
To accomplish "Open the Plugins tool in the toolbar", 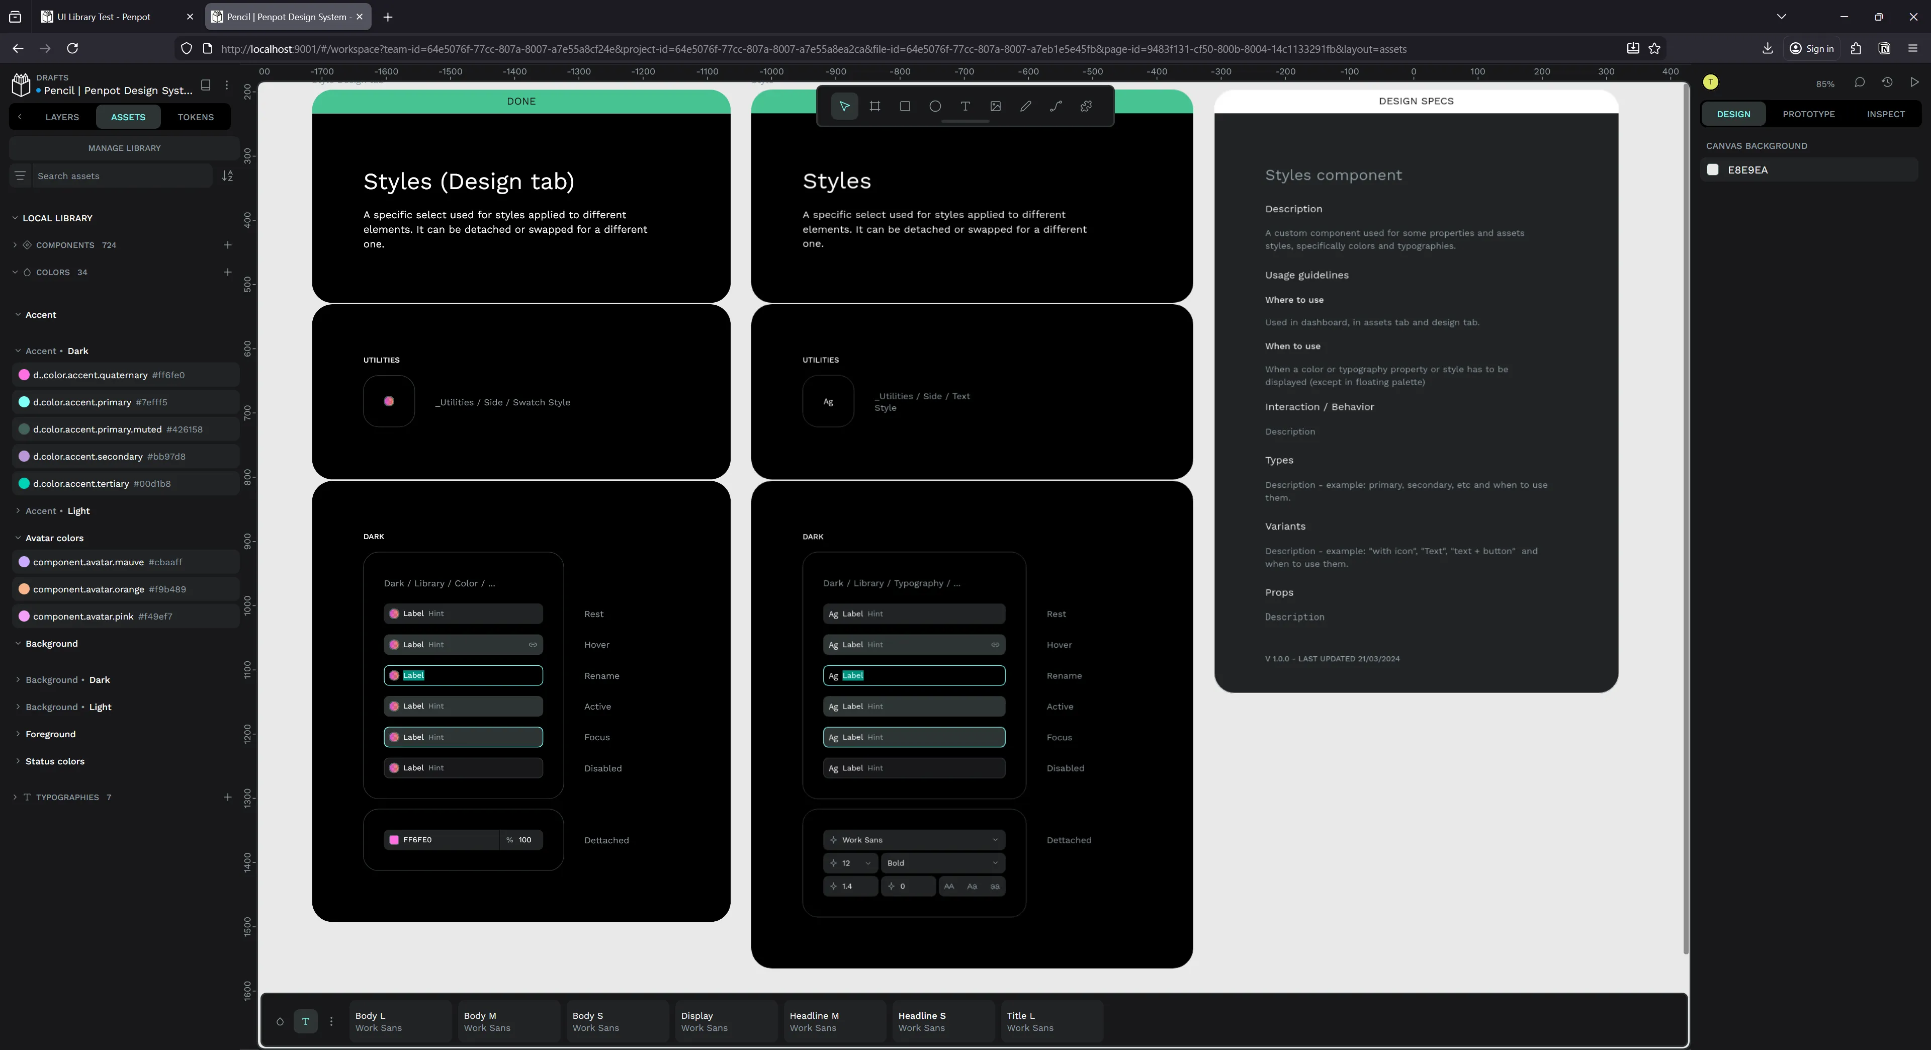I will pos(1086,106).
